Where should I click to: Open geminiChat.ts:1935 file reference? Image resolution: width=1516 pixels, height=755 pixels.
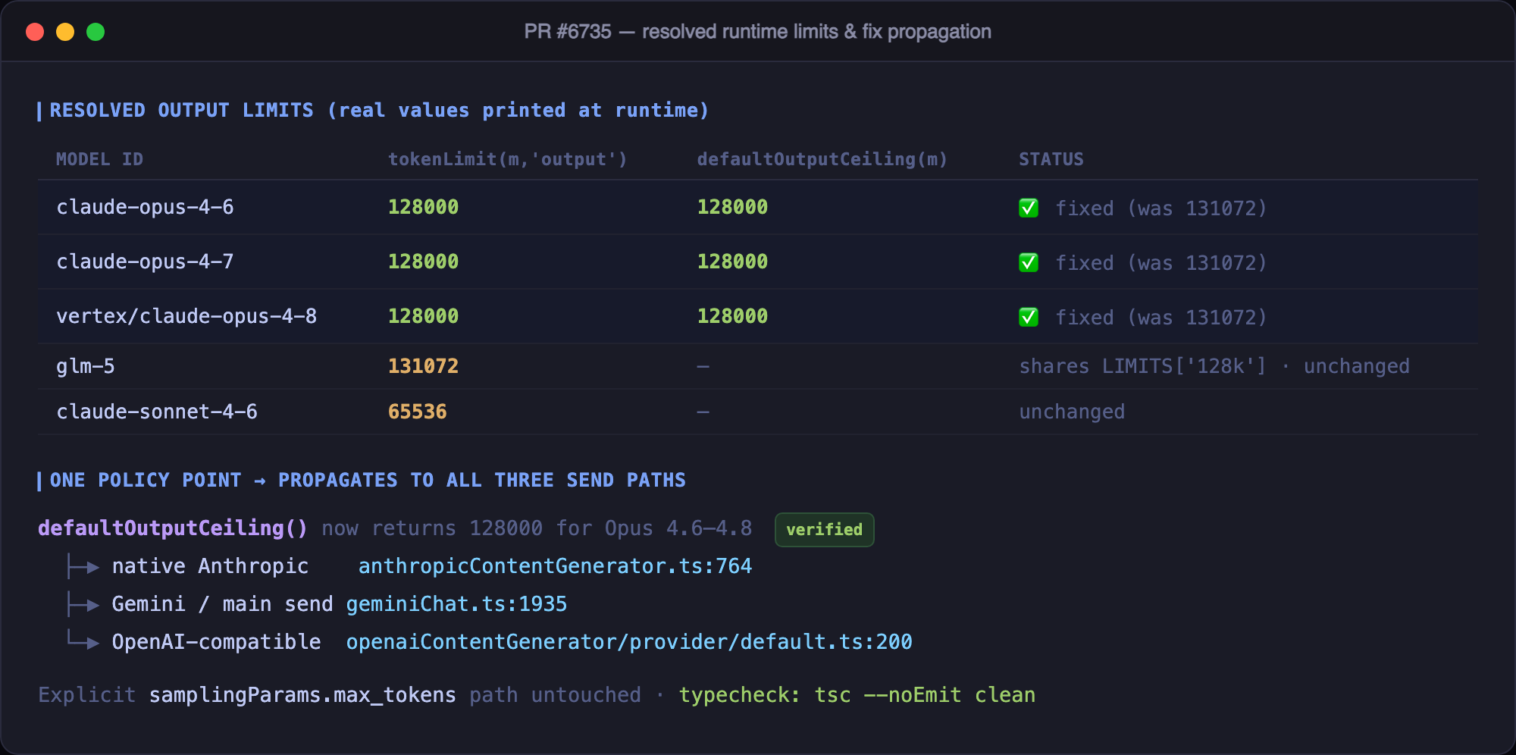tap(456, 604)
